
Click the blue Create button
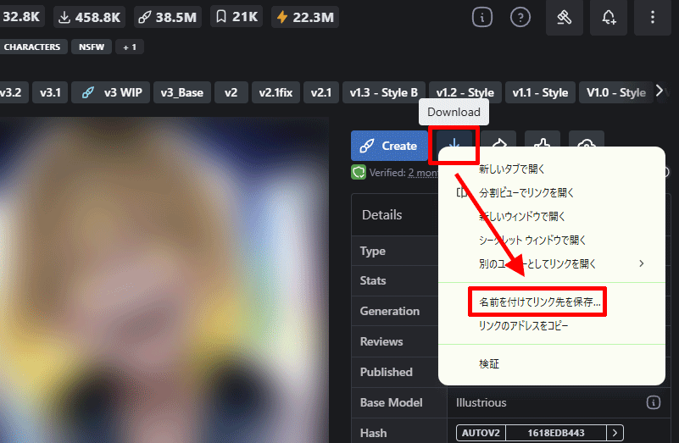click(389, 146)
